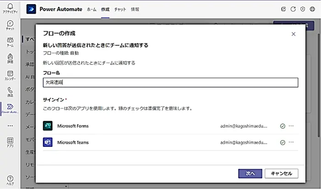The width and height of the screenshot is (321, 189).
Task: Open more apps ellipsis in sidebar
Action: pos(10,126)
